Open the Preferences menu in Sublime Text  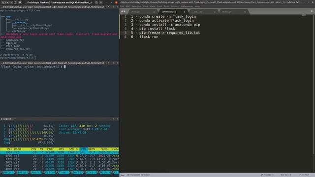tap(187, 6)
